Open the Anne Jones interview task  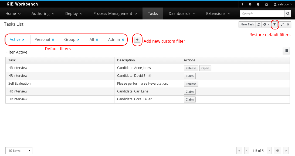[x=205, y=68]
